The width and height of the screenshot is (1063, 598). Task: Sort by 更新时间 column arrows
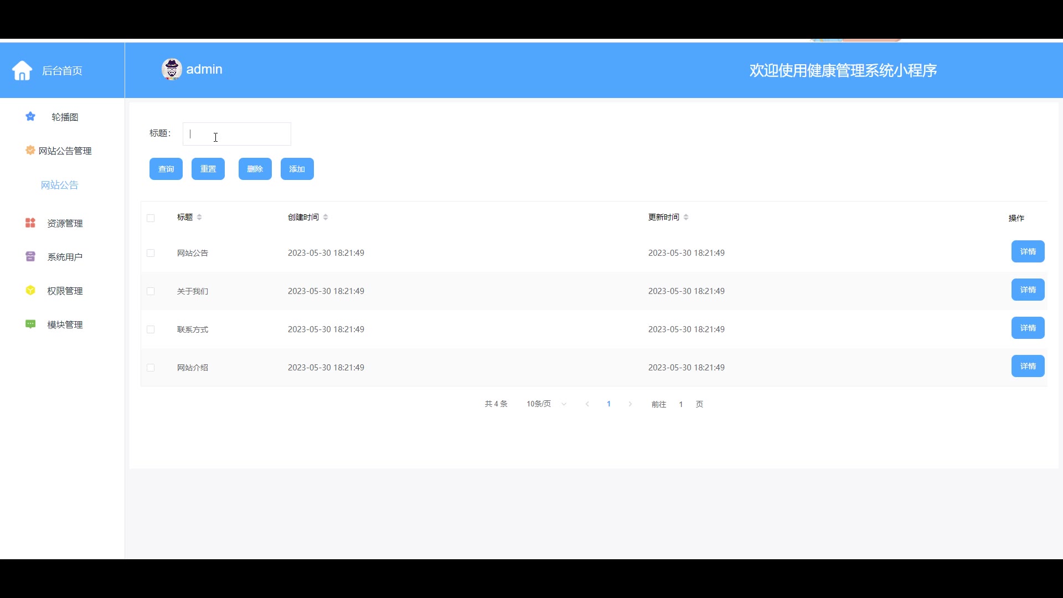(686, 217)
